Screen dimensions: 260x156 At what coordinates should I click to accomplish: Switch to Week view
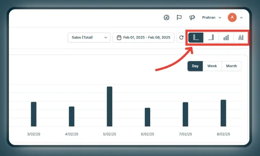212,66
